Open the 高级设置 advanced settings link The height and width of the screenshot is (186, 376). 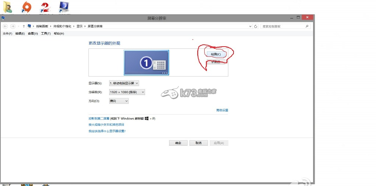click(222, 110)
